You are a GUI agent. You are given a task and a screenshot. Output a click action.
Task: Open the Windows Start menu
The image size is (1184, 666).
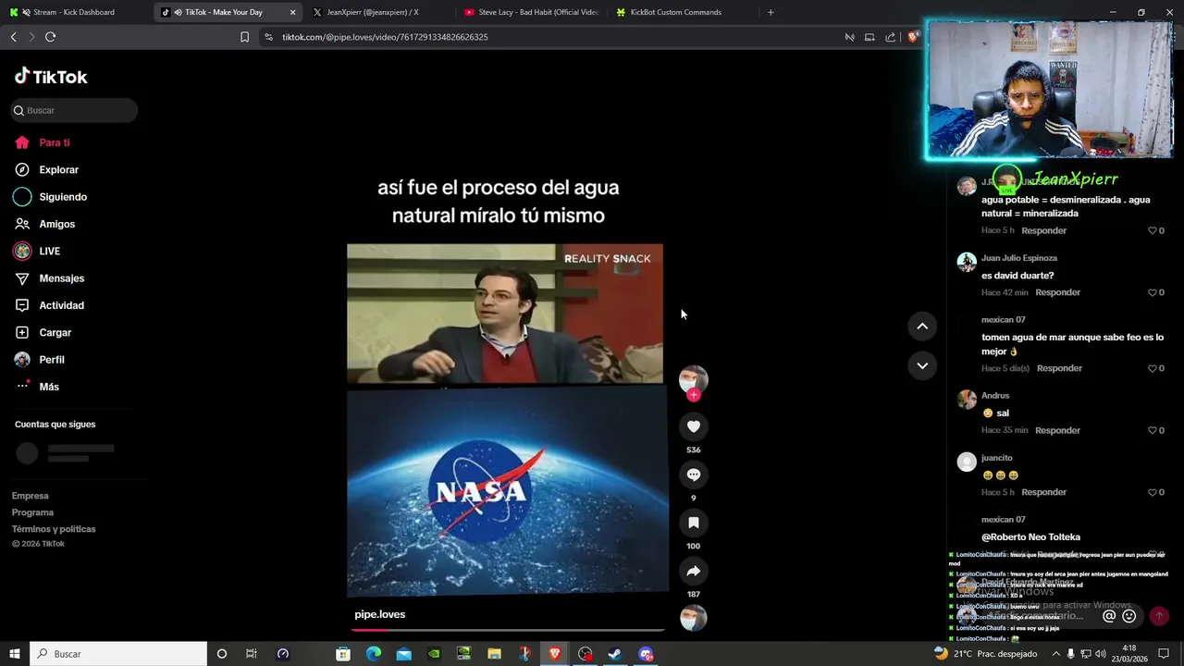14,654
